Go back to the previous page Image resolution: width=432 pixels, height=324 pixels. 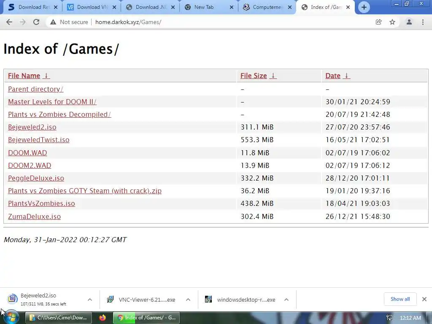9,22
